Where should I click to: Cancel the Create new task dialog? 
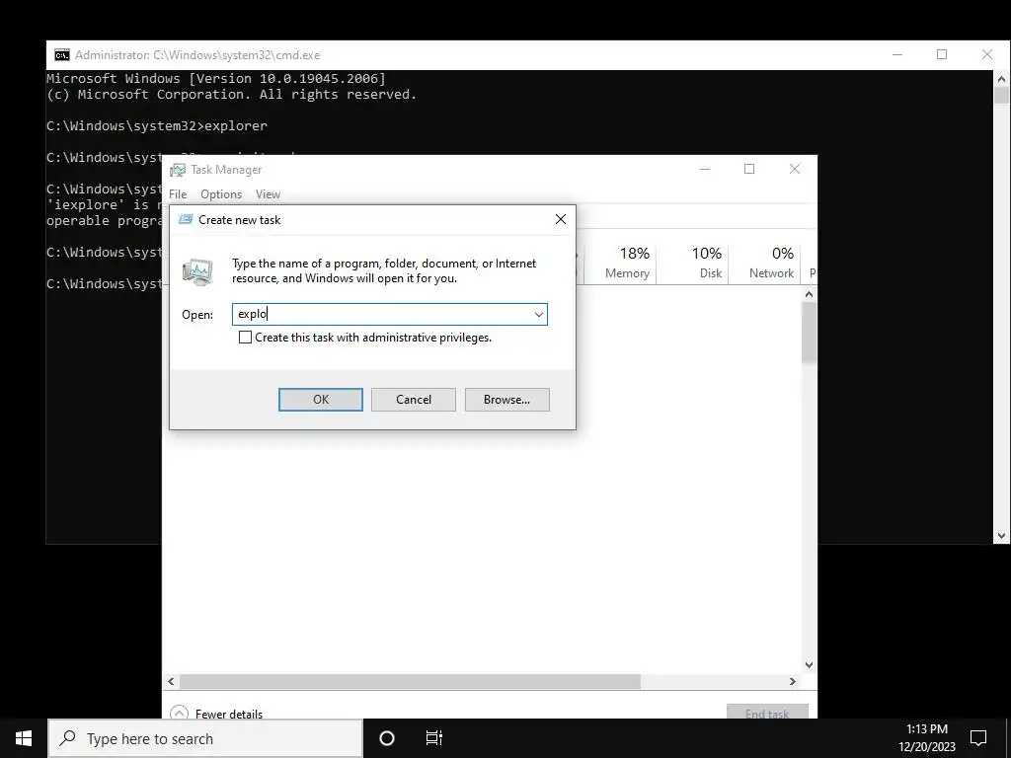[x=414, y=400]
